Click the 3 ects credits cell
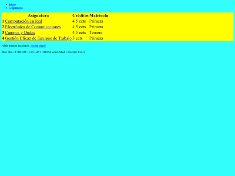The height and width of the screenshot is (176, 235). (81, 38)
